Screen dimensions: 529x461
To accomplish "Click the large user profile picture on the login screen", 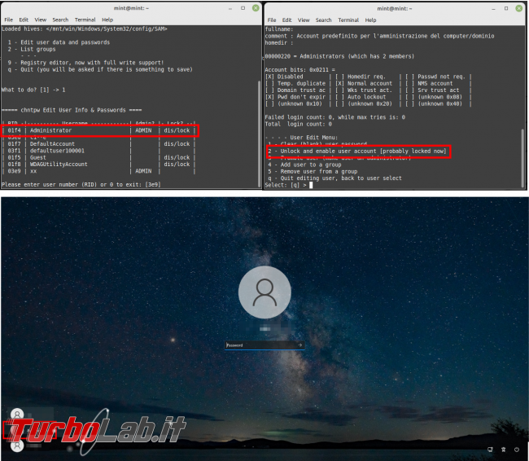I will coord(264,292).
